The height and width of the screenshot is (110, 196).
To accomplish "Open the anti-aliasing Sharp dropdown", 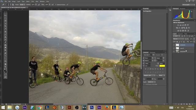I will (162, 75).
